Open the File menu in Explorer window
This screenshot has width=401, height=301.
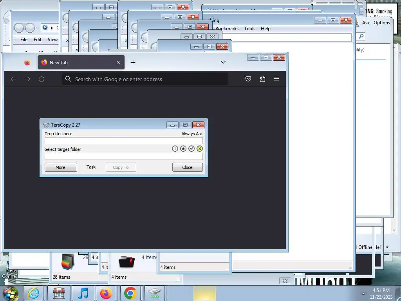click(24, 40)
